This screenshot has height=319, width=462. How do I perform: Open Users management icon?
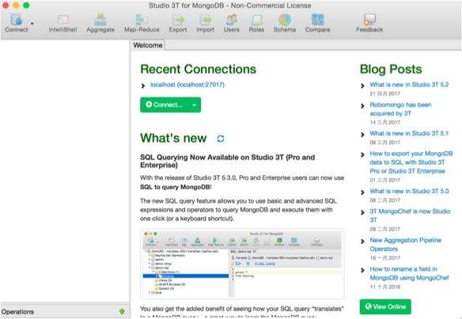point(231,23)
